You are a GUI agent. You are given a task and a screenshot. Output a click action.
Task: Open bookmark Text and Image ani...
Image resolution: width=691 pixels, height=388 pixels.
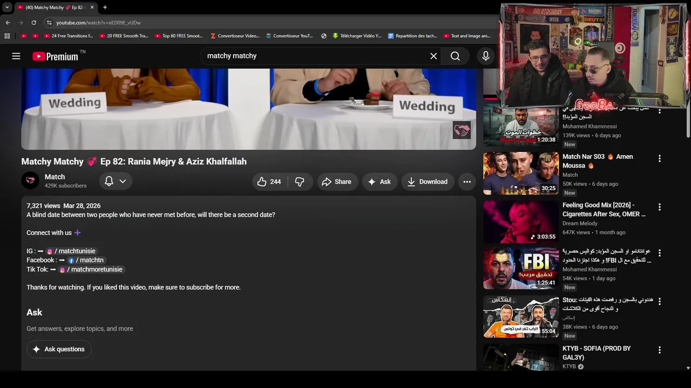[x=467, y=36]
